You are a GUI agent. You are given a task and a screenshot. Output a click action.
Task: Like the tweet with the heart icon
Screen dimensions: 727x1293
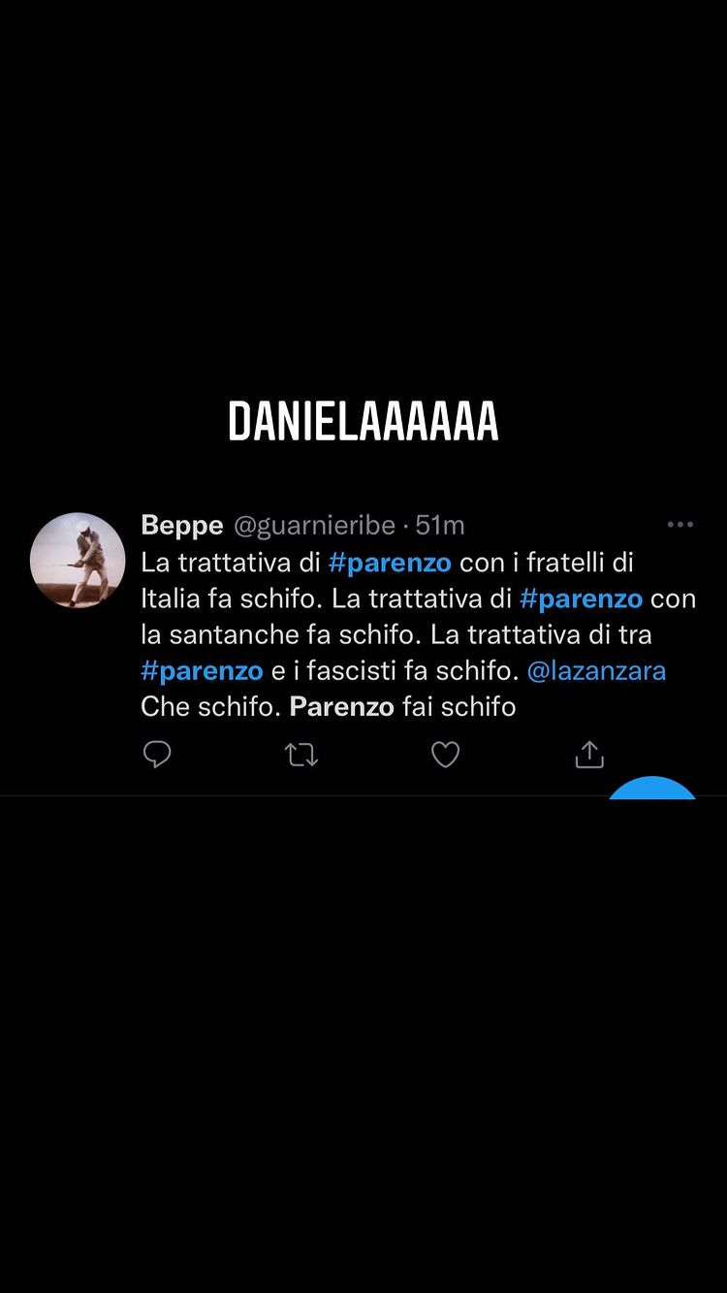point(445,755)
